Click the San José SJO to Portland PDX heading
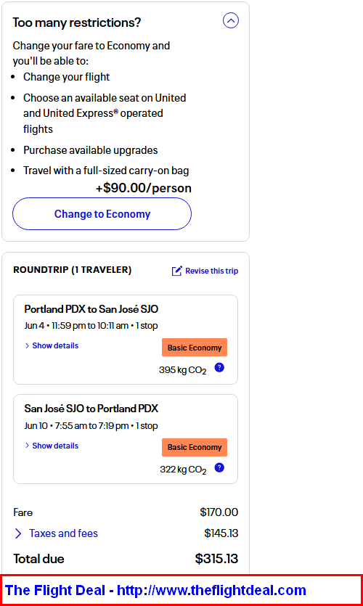This screenshot has height=606, width=363. pyautogui.click(x=91, y=409)
